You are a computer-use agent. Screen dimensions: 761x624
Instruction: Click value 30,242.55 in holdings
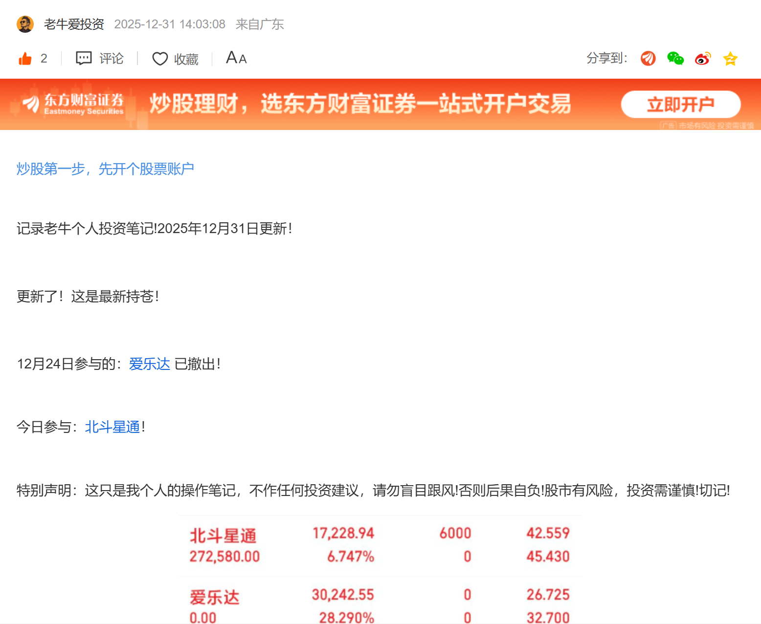tap(343, 595)
